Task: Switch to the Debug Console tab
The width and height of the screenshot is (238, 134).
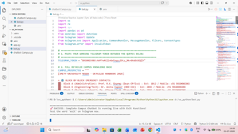Action: coord(86,93)
